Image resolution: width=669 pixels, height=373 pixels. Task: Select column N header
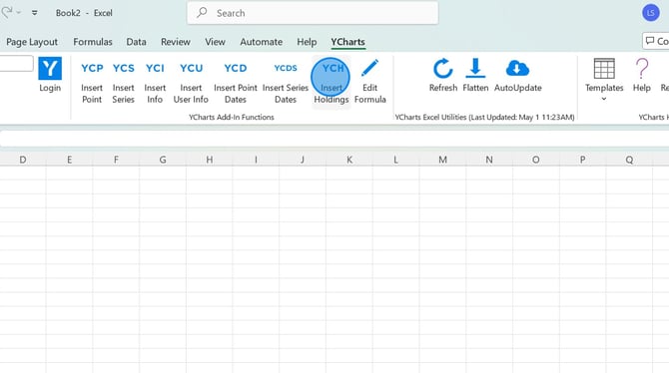click(x=489, y=160)
